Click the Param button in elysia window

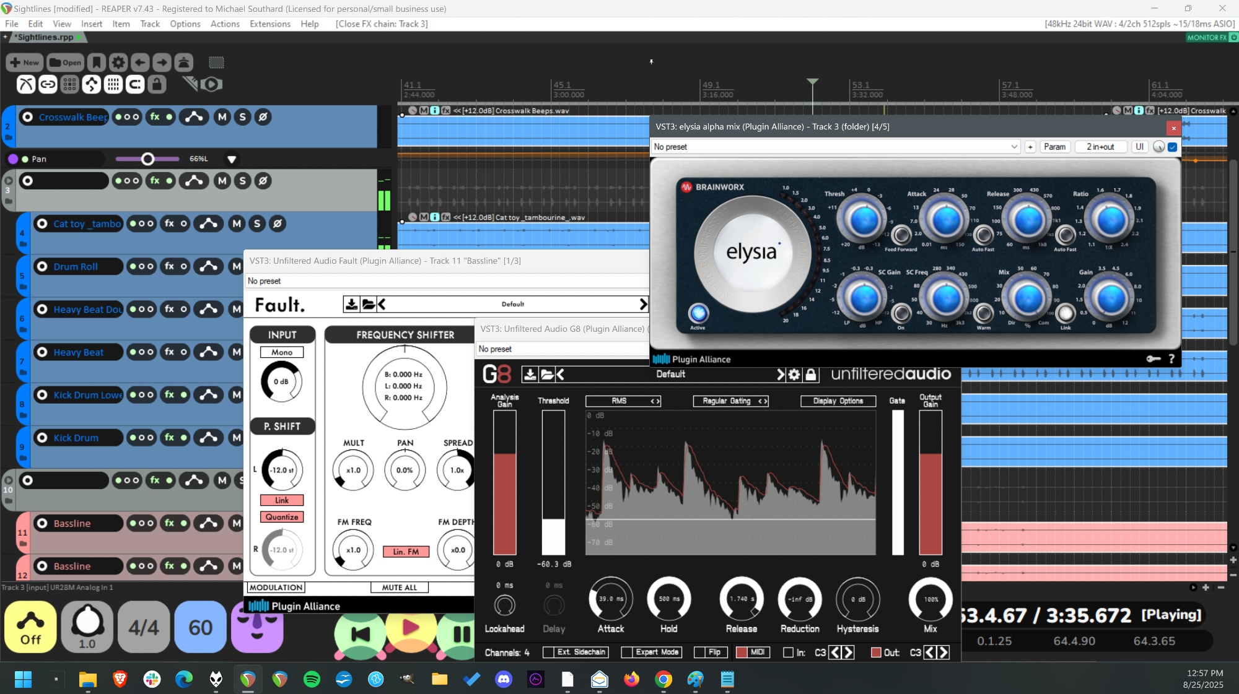1054,147
